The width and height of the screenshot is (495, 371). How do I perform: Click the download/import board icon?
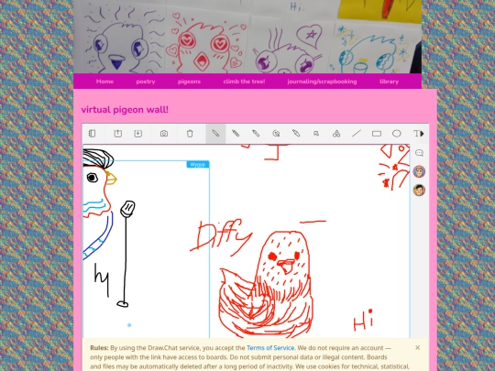(137, 134)
